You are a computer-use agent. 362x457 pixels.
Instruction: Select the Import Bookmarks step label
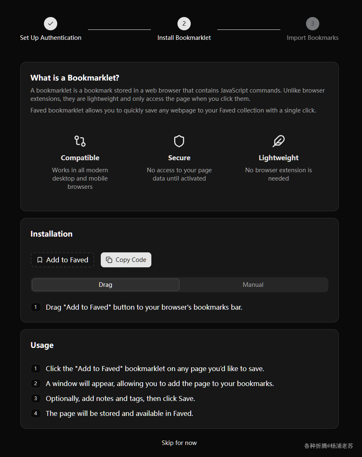click(x=313, y=38)
